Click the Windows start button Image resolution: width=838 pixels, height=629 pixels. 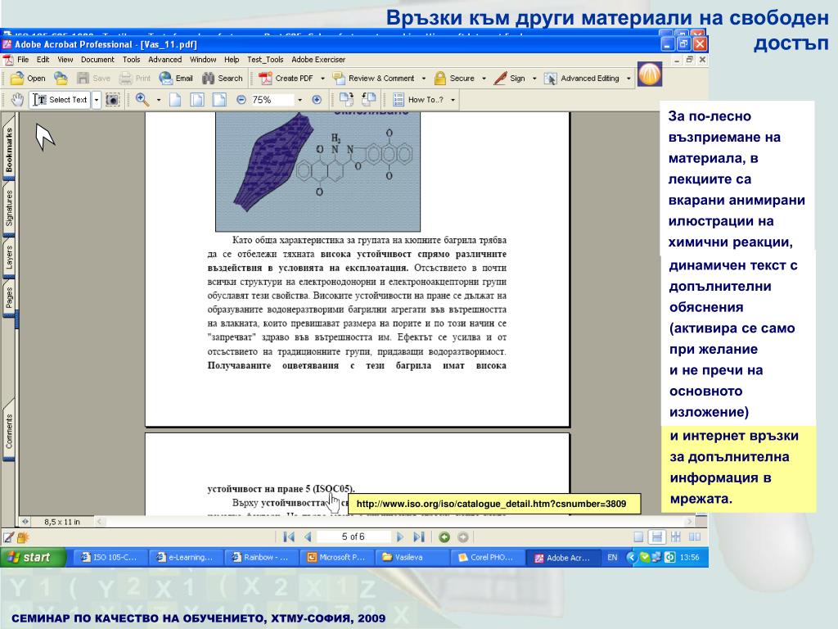(x=32, y=557)
